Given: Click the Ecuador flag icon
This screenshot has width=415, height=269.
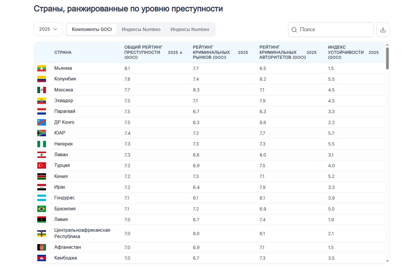Looking at the screenshot, I should (41, 101).
